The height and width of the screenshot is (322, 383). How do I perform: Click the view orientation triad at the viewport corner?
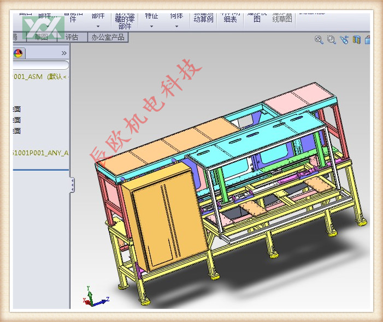tap(95, 296)
